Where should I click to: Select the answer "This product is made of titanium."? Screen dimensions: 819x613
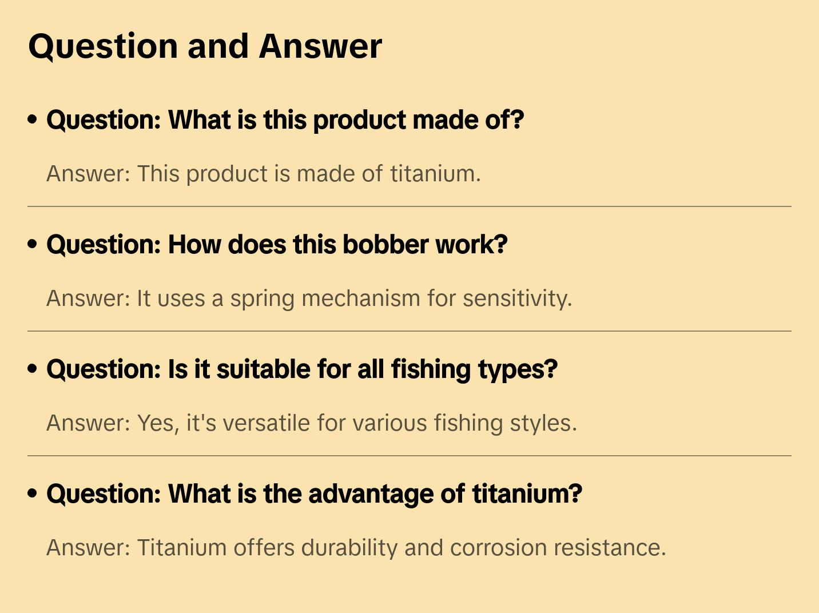[264, 174]
